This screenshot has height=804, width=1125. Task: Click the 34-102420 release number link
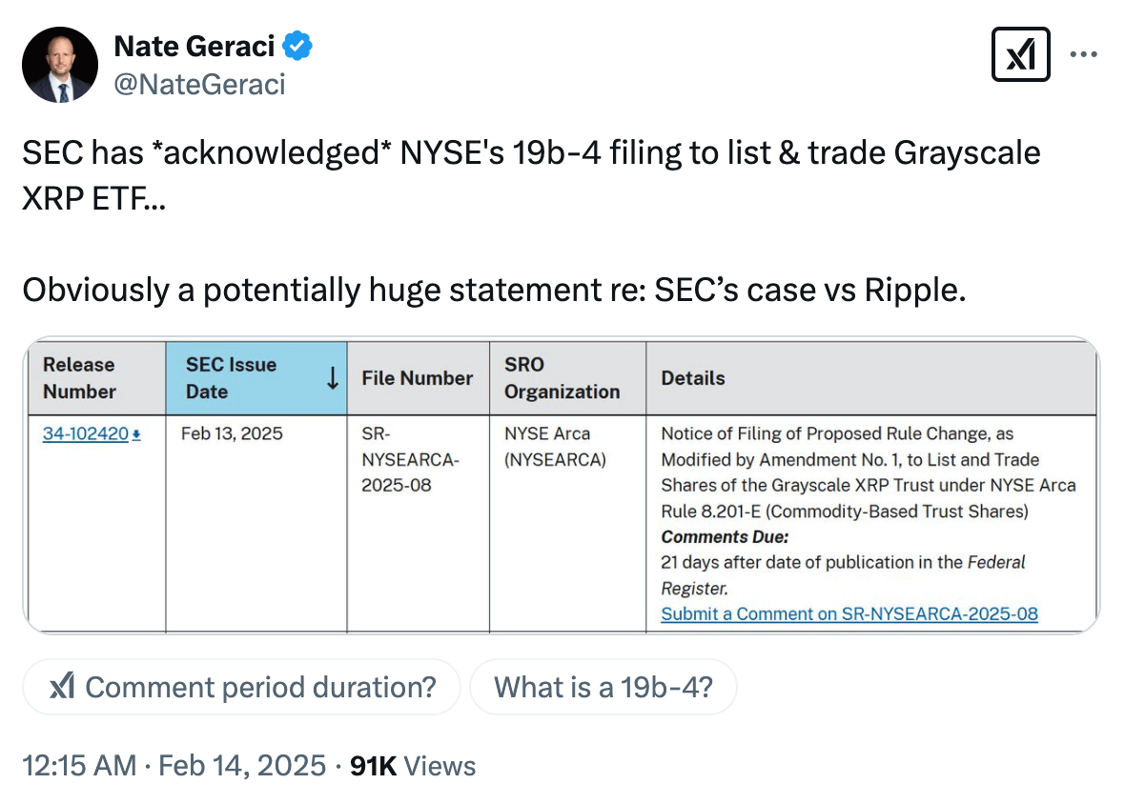(x=85, y=433)
